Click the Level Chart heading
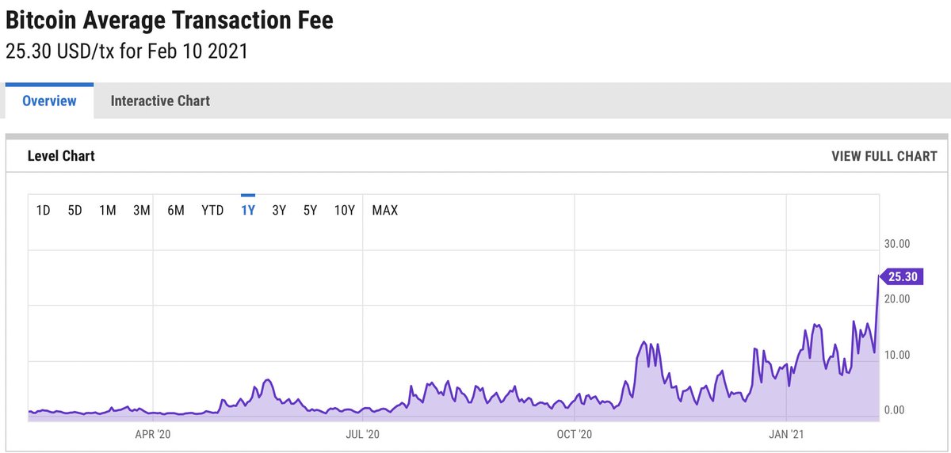Viewport: 951px width, 453px height. (61, 156)
